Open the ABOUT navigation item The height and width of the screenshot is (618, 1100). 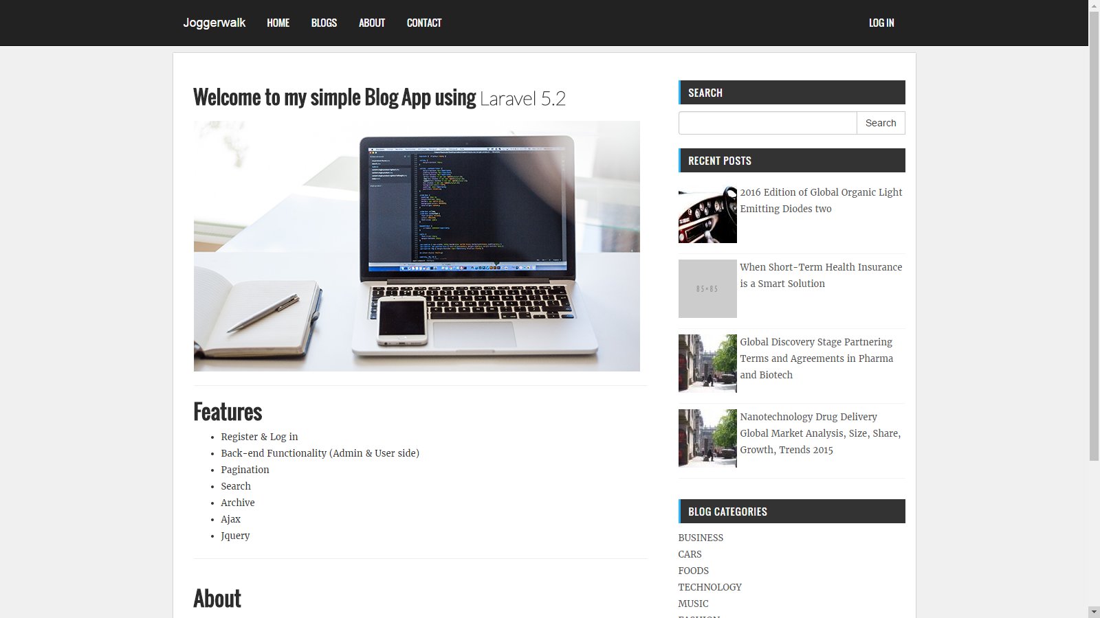[372, 23]
